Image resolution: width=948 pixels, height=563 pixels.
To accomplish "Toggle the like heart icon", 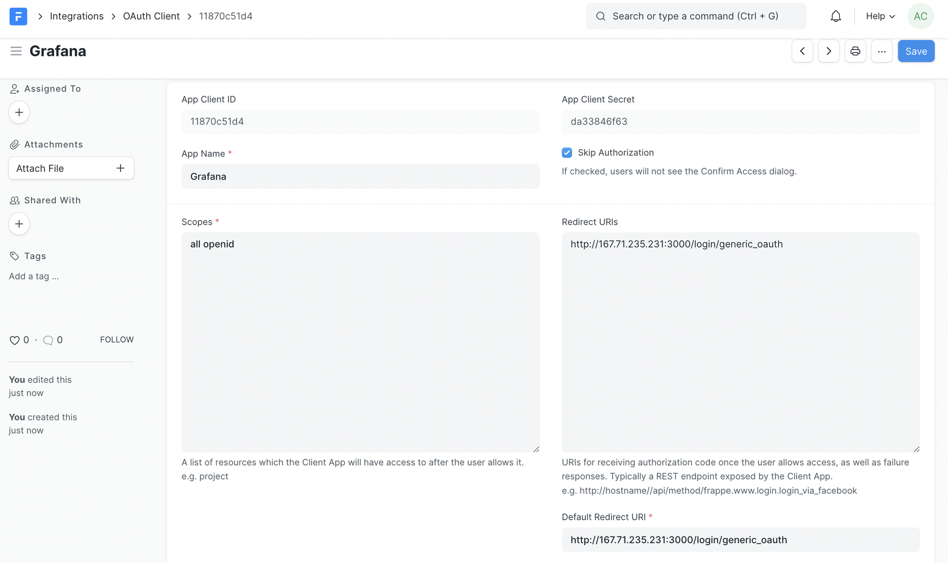I will click(x=14, y=340).
